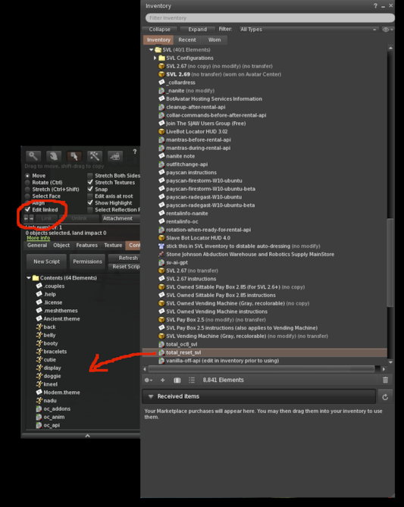This screenshot has height=507, width=404.
Task: Expand the SVL Configurations folder arrow
Action: point(155,58)
